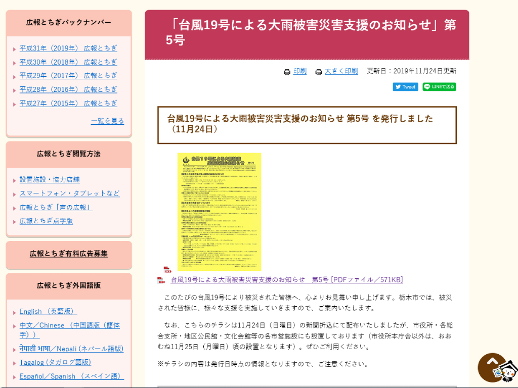The height and width of the screenshot is (388, 518).
Task: Open the yellow flyer thumbnail image
Action: [x=220, y=212]
